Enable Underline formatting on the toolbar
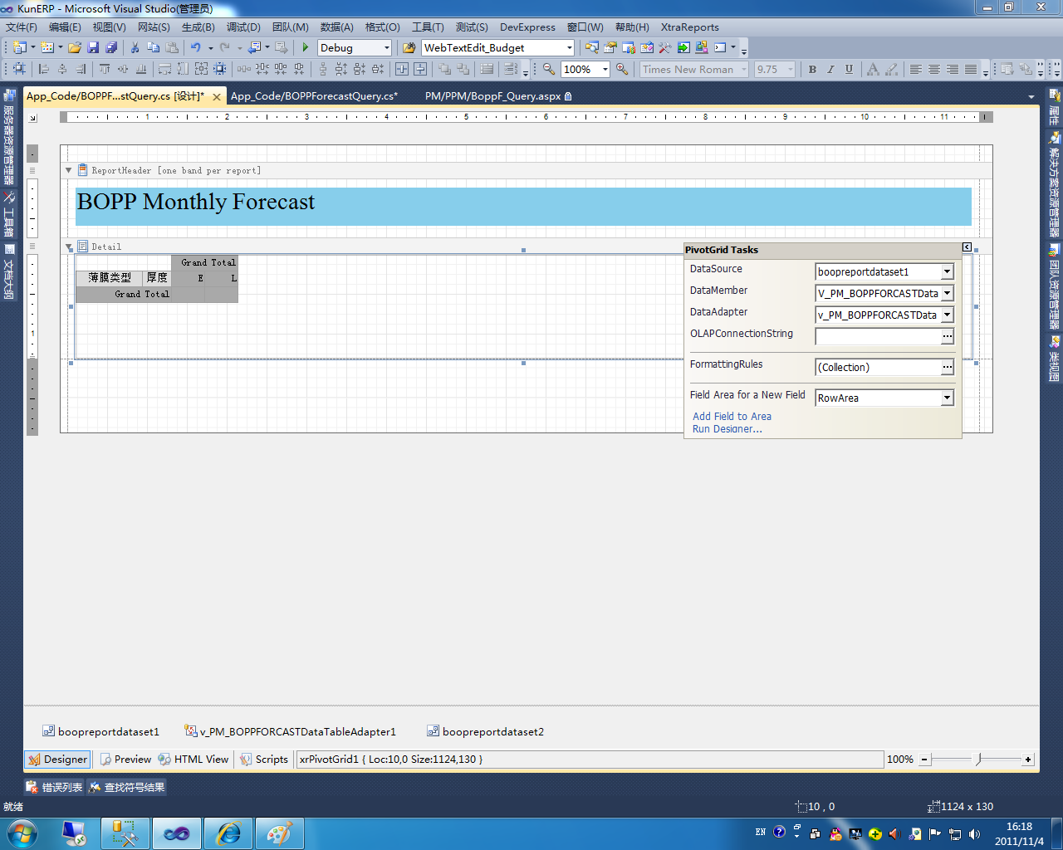 (x=848, y=69)
